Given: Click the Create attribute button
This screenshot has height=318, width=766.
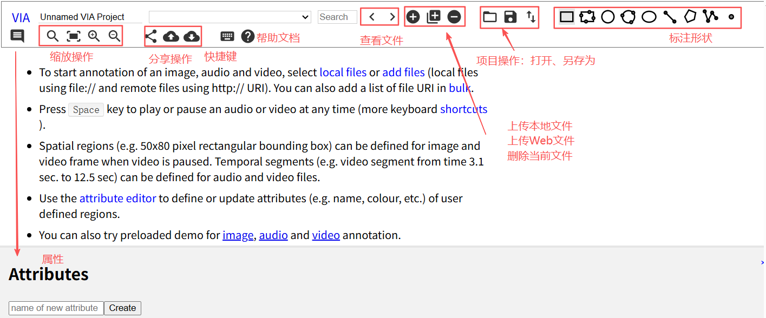Looking at the screenshot, I should (122, 308).
